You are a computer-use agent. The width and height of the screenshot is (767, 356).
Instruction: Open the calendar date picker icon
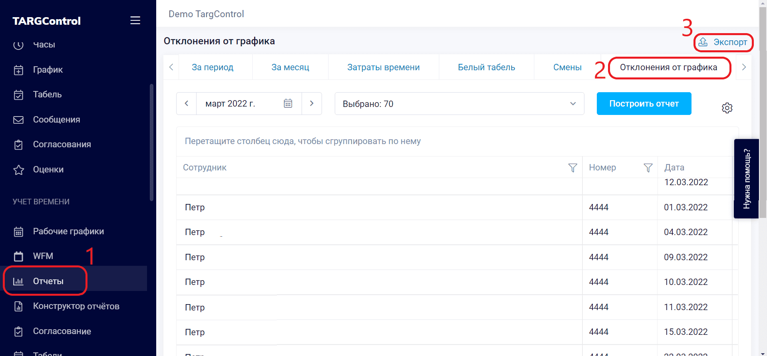[x=288, y=104]
